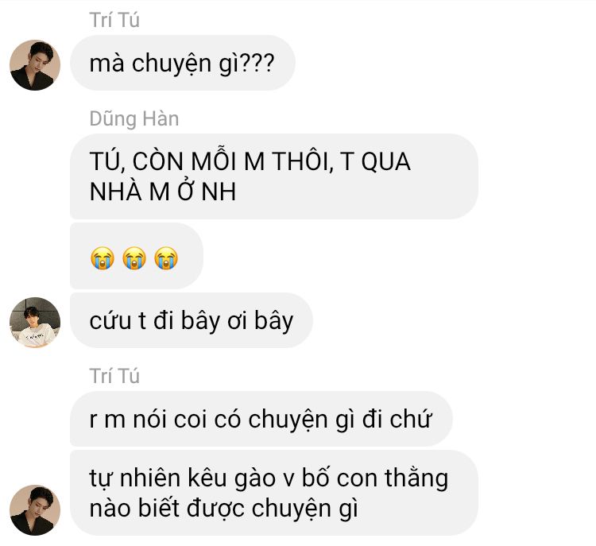This screenshot has height=546, width=596.
Task: Tap the middle crying emoji
Action: tap(134, 258)
